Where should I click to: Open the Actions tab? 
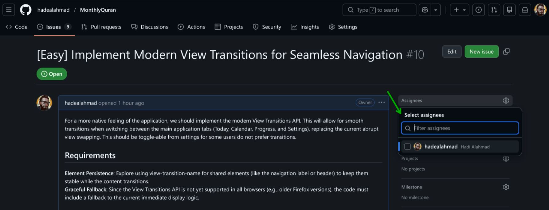191,27
